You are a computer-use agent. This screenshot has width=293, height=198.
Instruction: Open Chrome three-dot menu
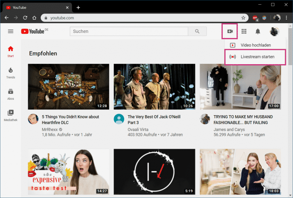[287, 18]
